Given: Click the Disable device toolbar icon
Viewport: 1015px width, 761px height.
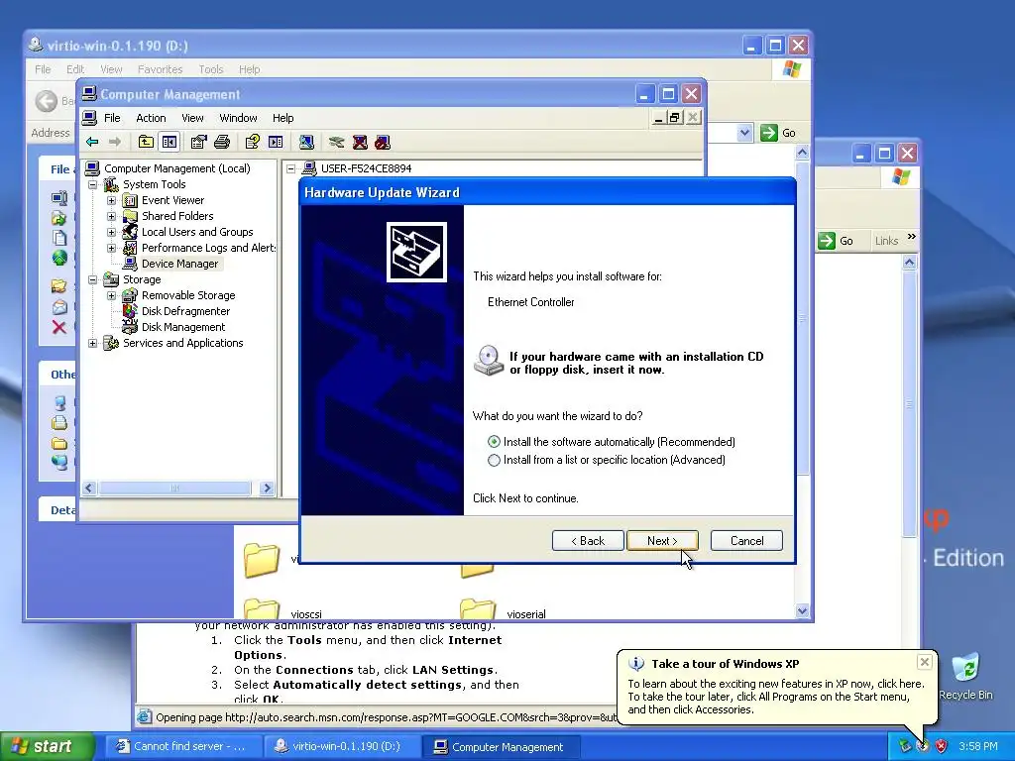Looking at the screenshot, I should coord(383,142).
